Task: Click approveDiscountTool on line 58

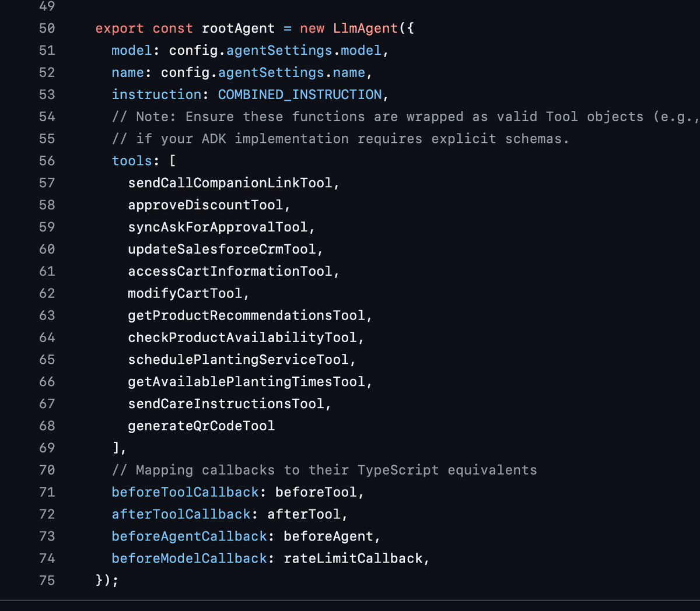Action: click(x=207, y=205)
